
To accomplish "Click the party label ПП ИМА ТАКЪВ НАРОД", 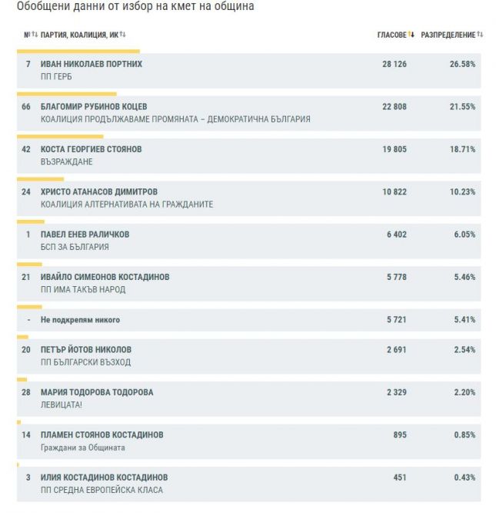I will click(x=82, y=290).
